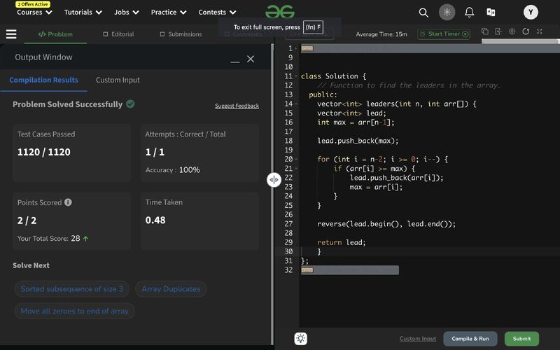
Task: Switch to the Editorial tab
Action: [118, 34]
